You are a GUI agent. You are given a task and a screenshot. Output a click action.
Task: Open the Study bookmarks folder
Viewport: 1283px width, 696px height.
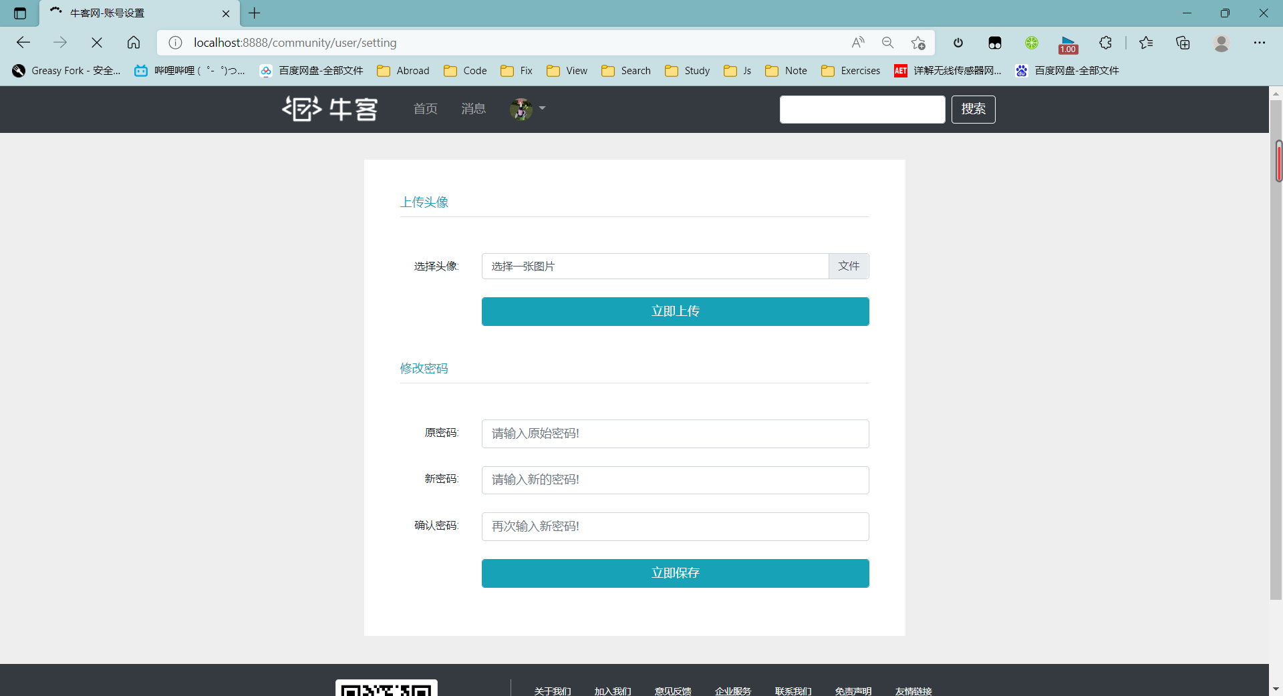[x=688, y=71]
